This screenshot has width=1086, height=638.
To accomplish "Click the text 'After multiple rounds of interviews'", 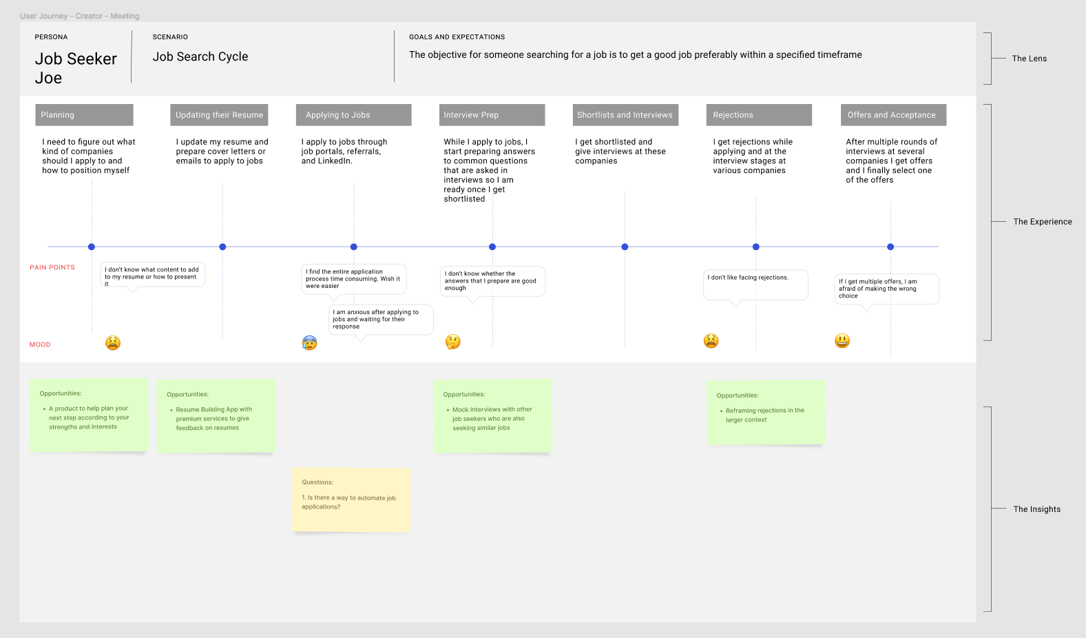I will click(892, 161).
